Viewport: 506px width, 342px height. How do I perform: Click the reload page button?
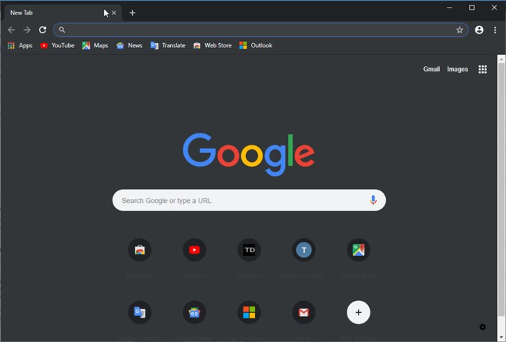pos(42,30)
